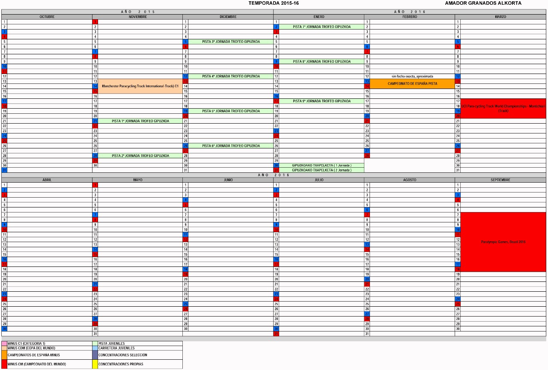Click the Paralympic Games Brazil 2016 block
Screen dimensions: 548x370
coord(503,242)
